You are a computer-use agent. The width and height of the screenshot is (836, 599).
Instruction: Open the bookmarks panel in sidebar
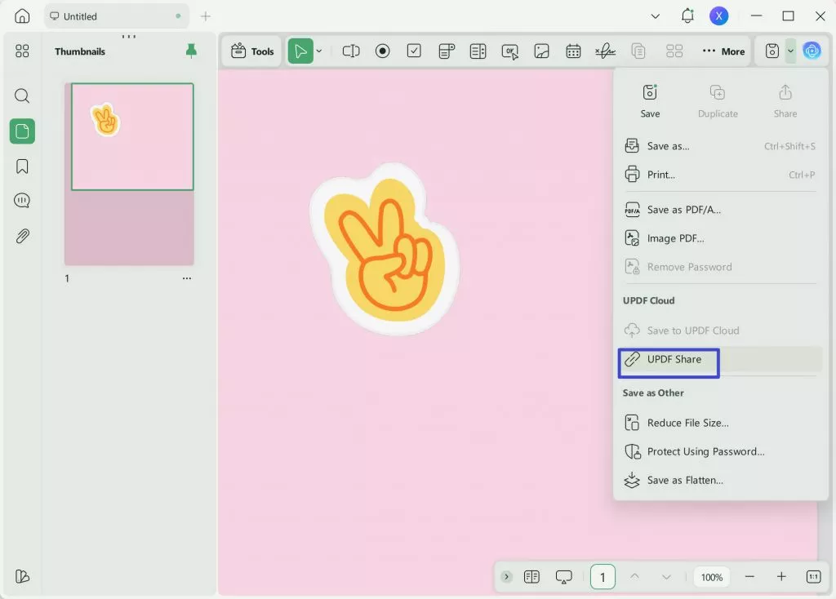[x=22, y=166]
